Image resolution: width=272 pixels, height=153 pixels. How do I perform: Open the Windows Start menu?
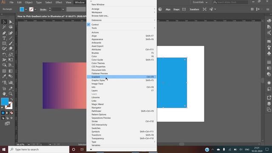point(4,149)
